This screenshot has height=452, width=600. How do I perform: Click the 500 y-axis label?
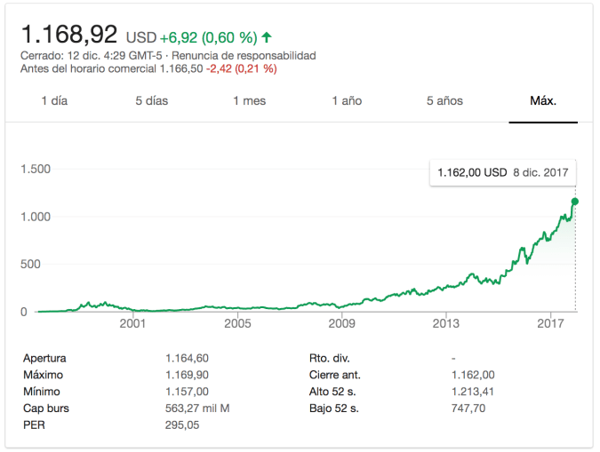click(30, 265)
